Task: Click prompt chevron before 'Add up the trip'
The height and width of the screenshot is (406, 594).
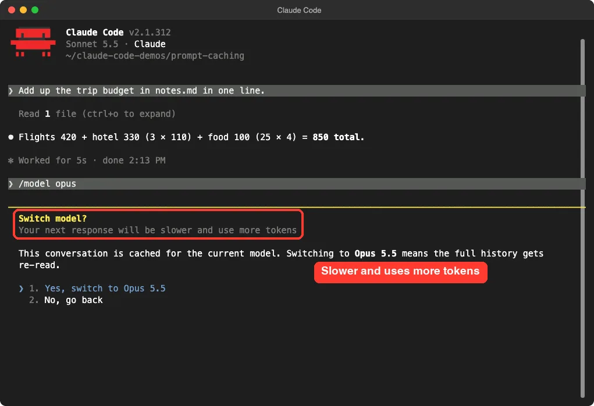Action: click(11, 91)
